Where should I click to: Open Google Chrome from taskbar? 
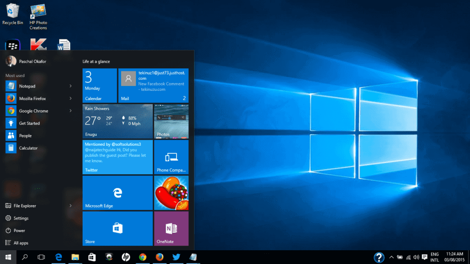[143, 257]
